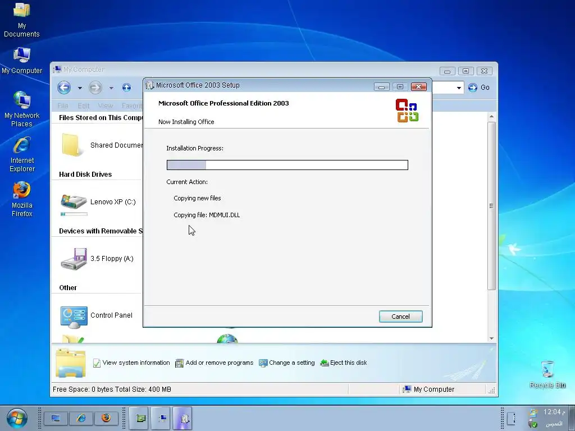Click the 'Hard Disk Drives' group header
Screen dimensions: 575x431
point(85,175)
